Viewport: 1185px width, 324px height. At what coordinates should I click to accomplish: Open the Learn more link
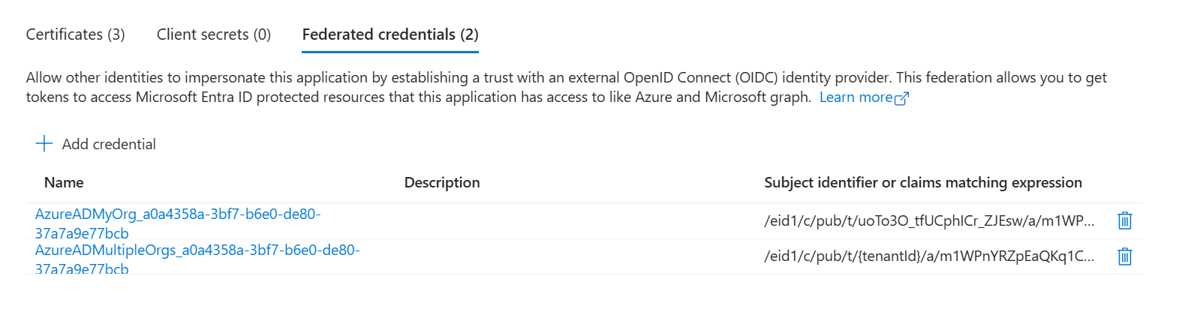pos(856,97)
